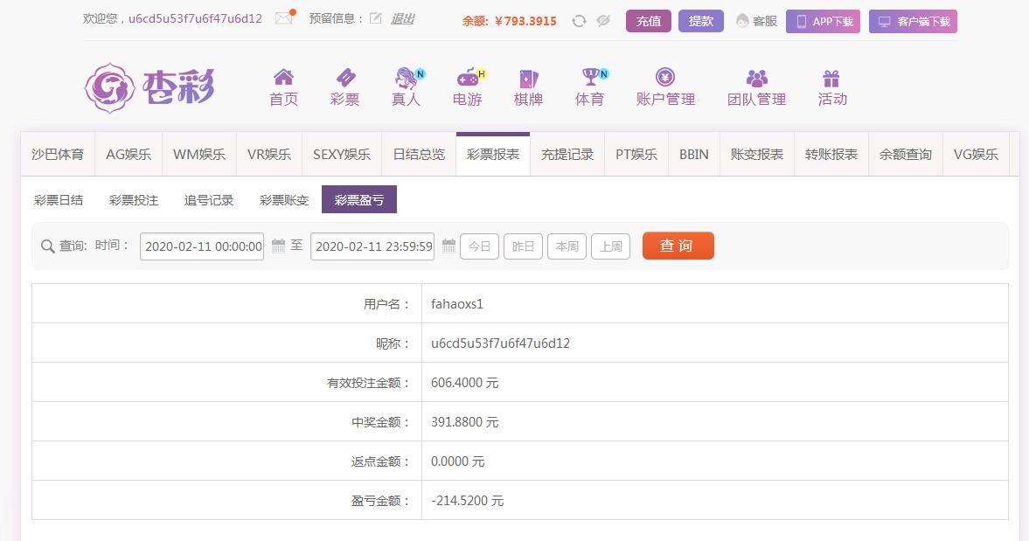Viewport: 1029px width, 541px height.
Task: Switch to VR娱乐 tab
Action: click(269, 154)
